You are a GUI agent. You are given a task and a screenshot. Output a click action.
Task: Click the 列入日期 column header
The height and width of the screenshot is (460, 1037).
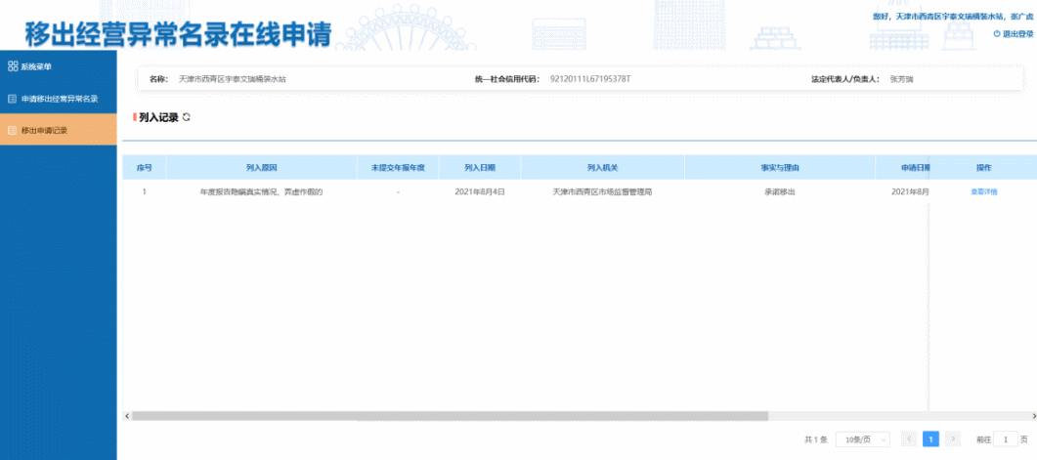[x=480, y=168]
